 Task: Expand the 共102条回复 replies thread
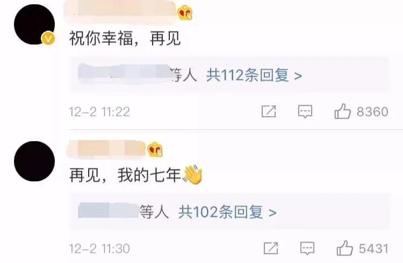coord(227,212)
